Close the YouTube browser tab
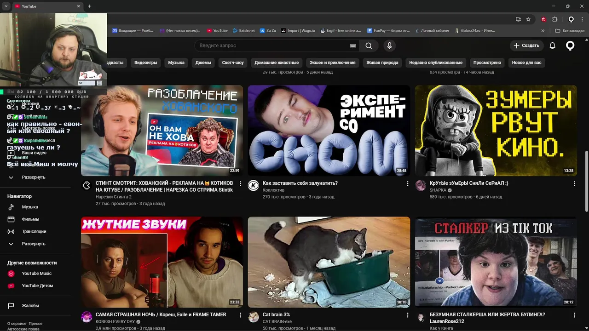Viewport: 589px width, 331px height. [x=78, y=6]
